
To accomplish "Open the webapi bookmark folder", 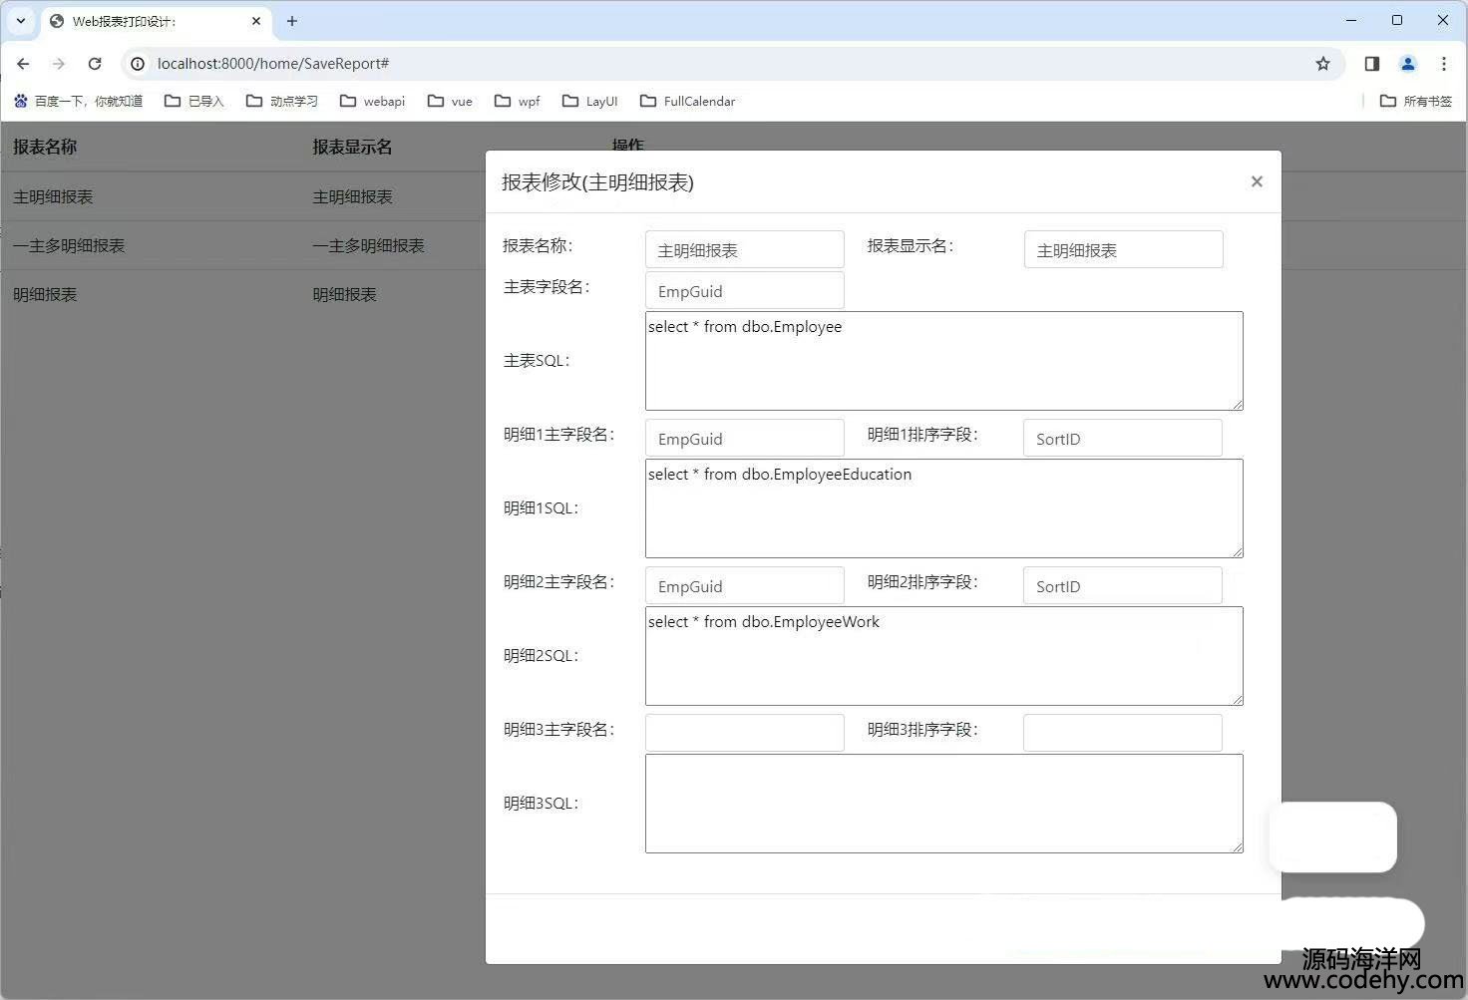I will tap(372, 101).
